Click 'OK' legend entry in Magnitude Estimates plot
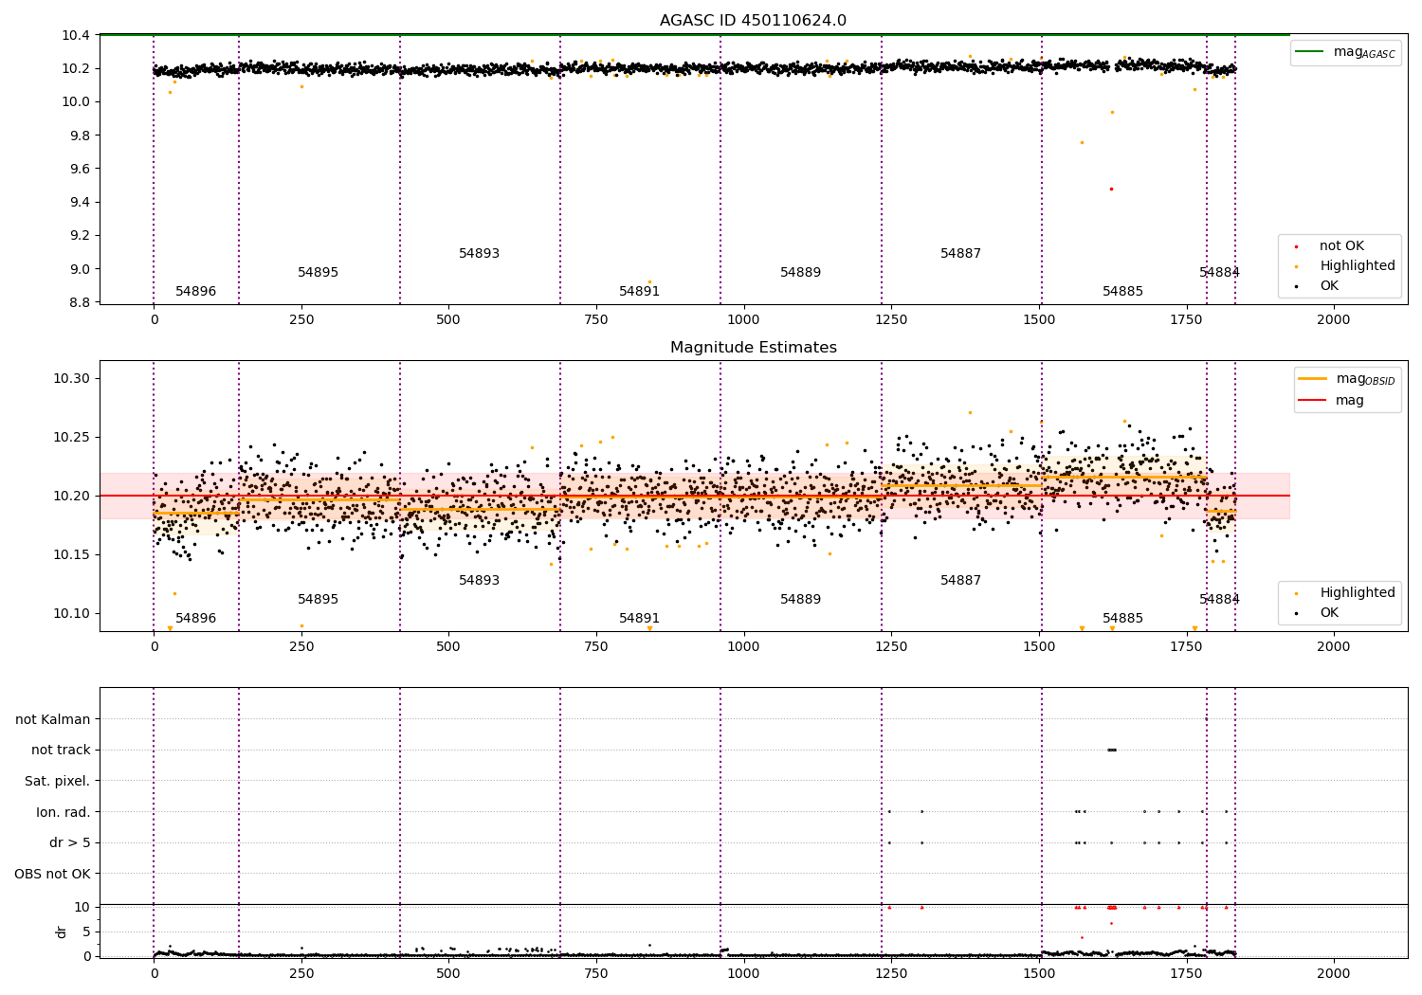Image resolution: width=1422 pixels, height=995 pixels. [x=1317, y=613]
